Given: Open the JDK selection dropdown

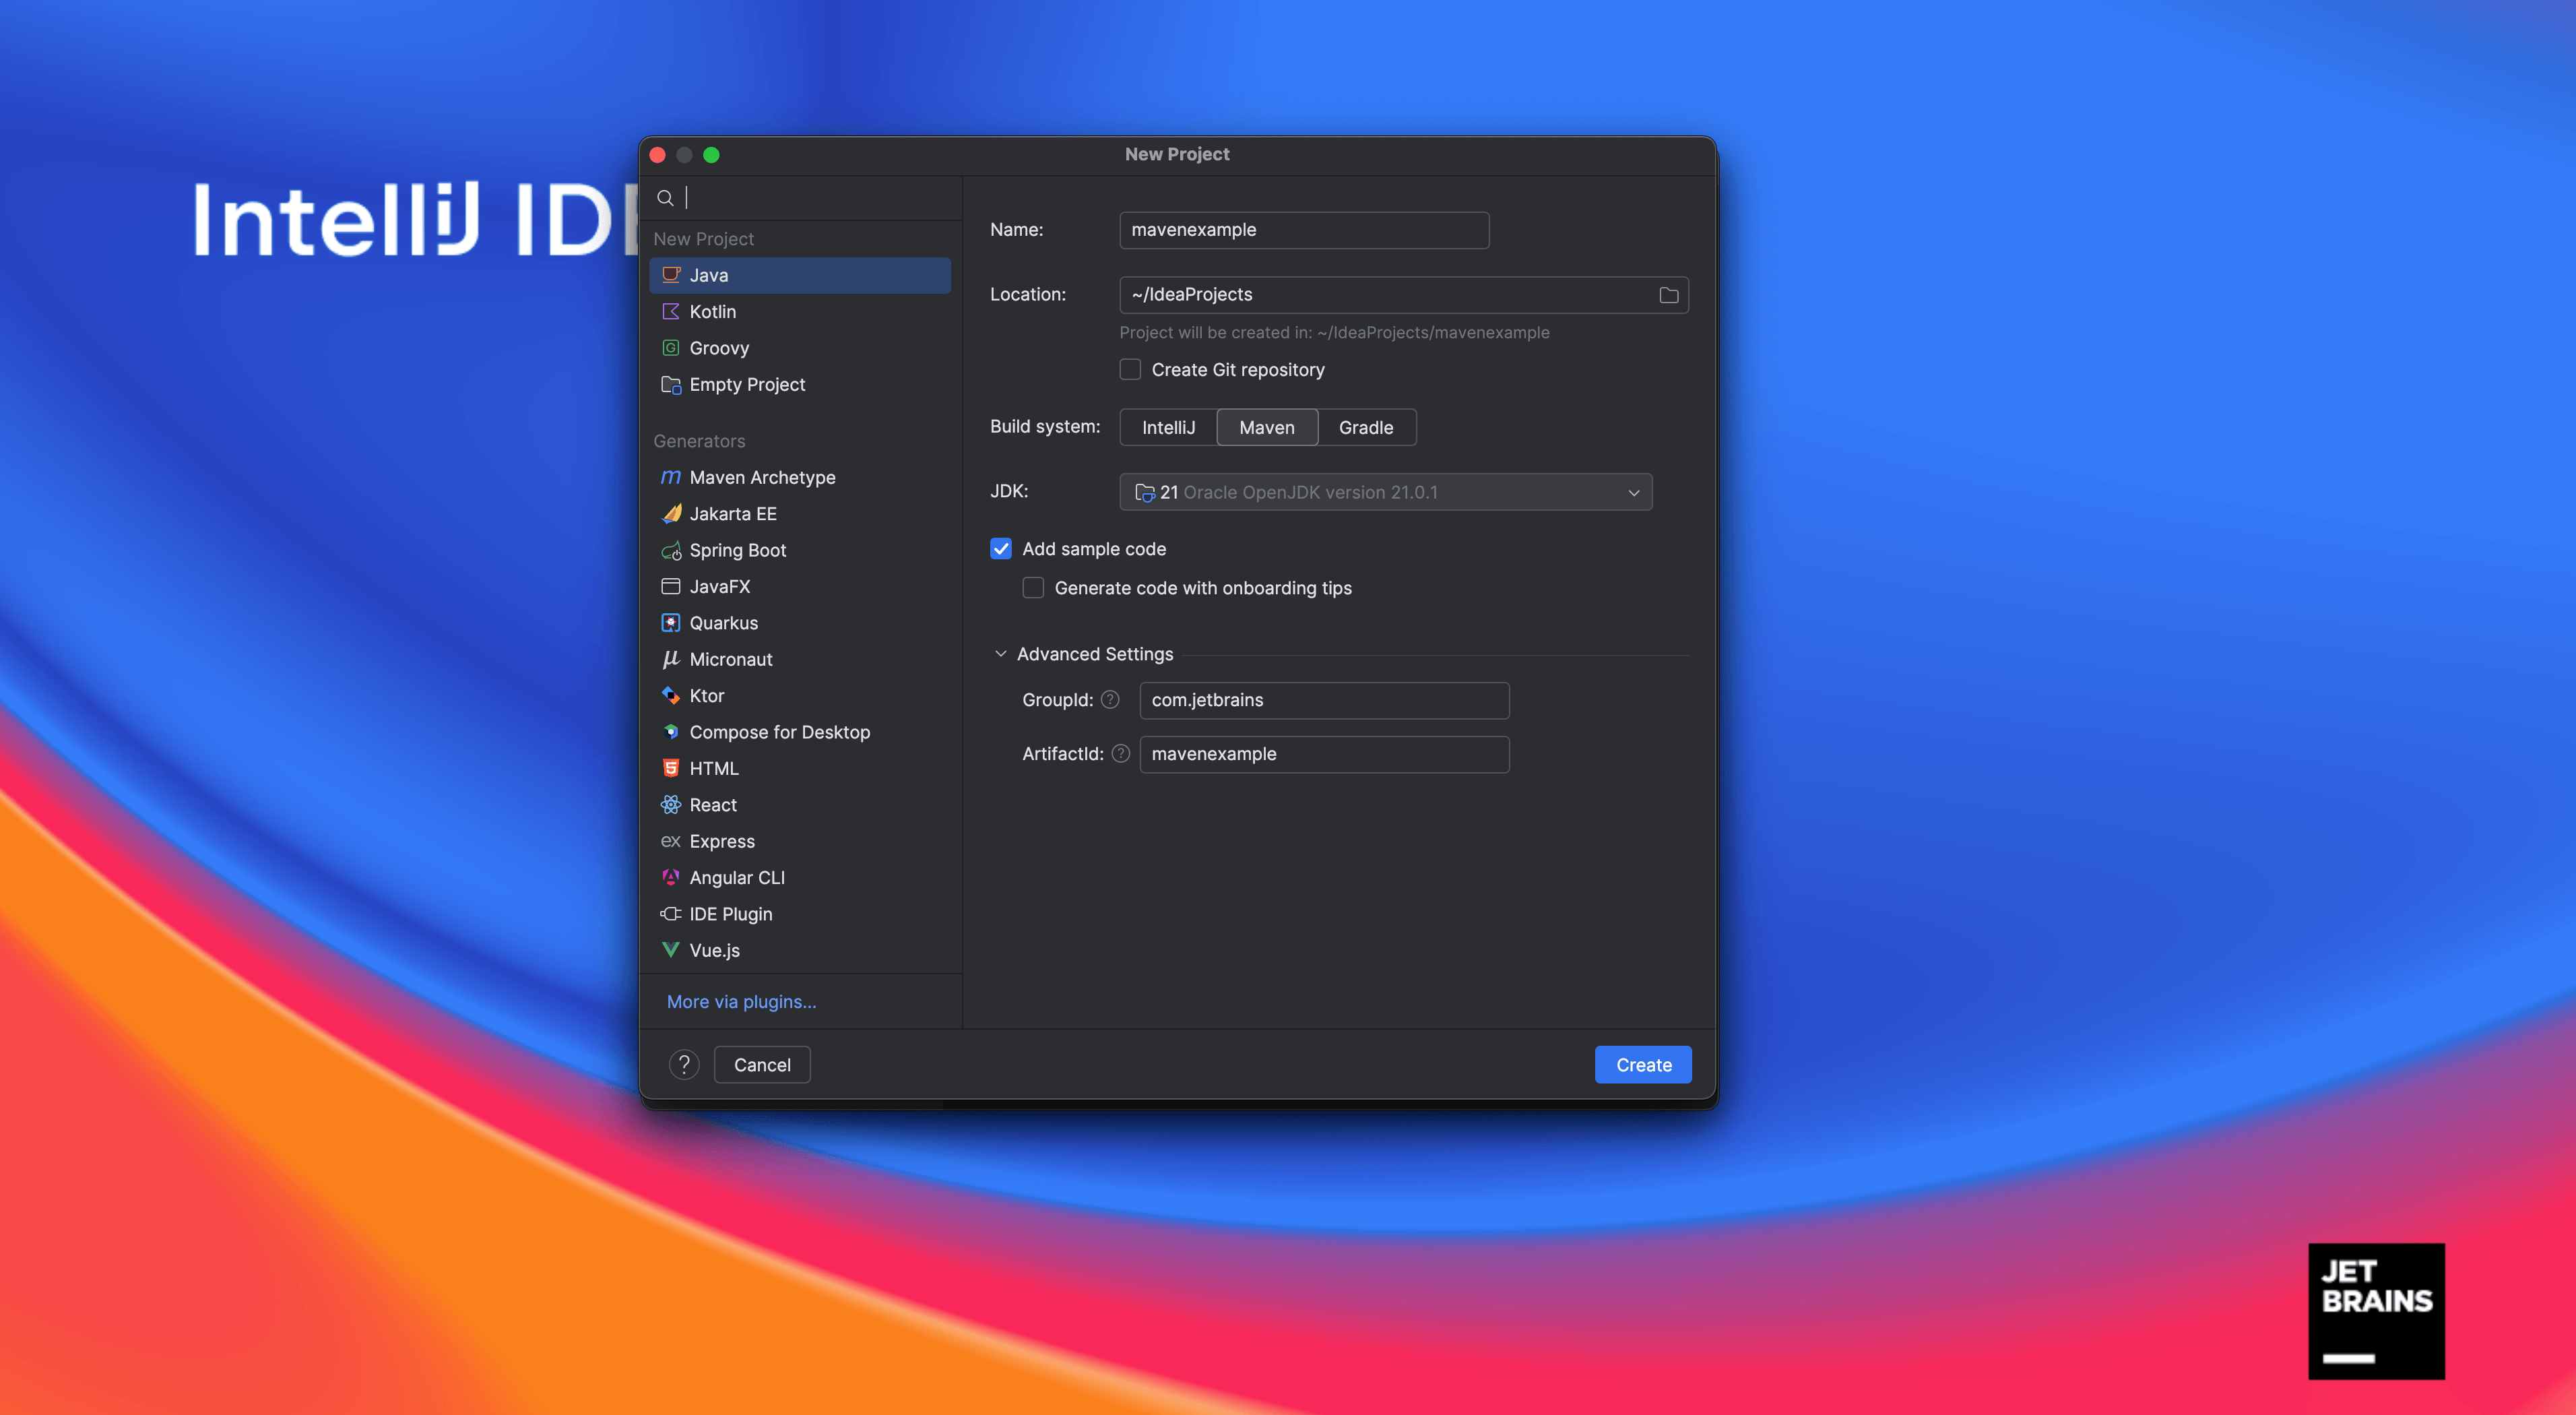Looking at the screenshot, I should pos(1633,492).
